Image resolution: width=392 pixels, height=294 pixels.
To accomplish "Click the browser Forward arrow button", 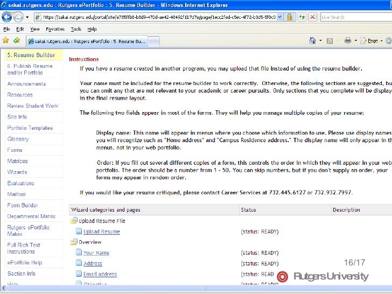I will pos(18,17).
